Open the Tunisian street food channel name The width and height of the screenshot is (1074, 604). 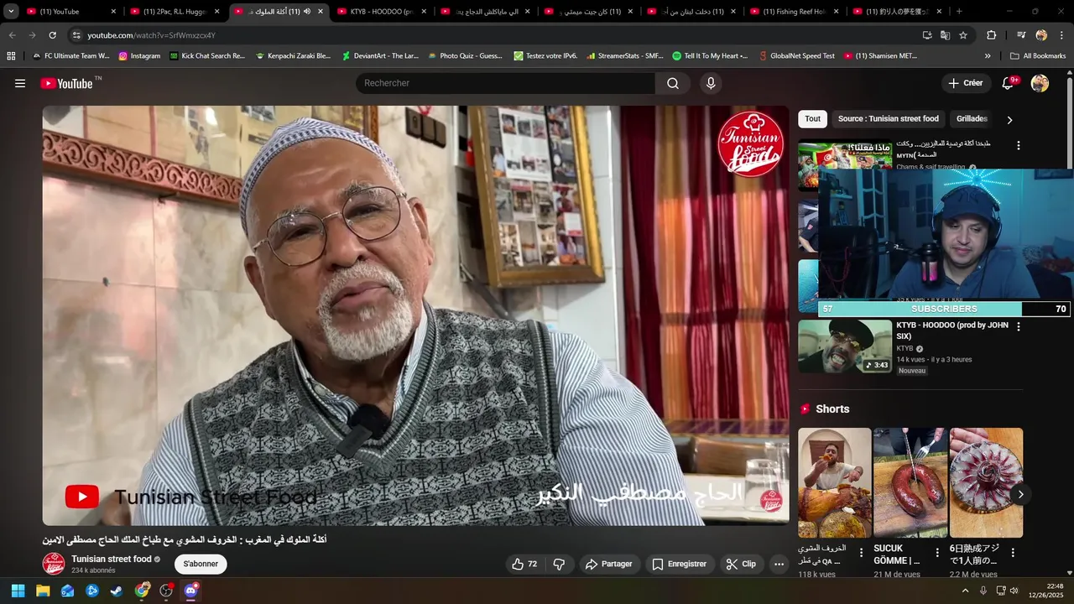tap(112, 559)
